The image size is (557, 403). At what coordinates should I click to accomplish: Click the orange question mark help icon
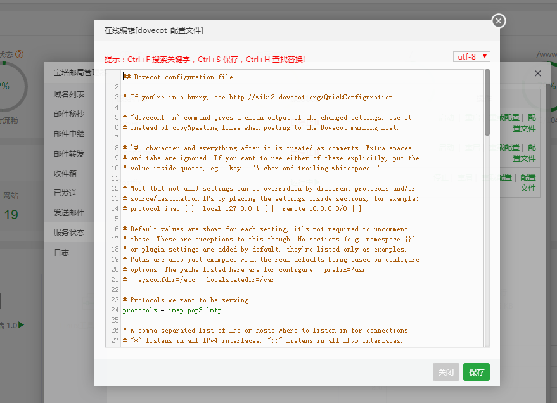20,54
